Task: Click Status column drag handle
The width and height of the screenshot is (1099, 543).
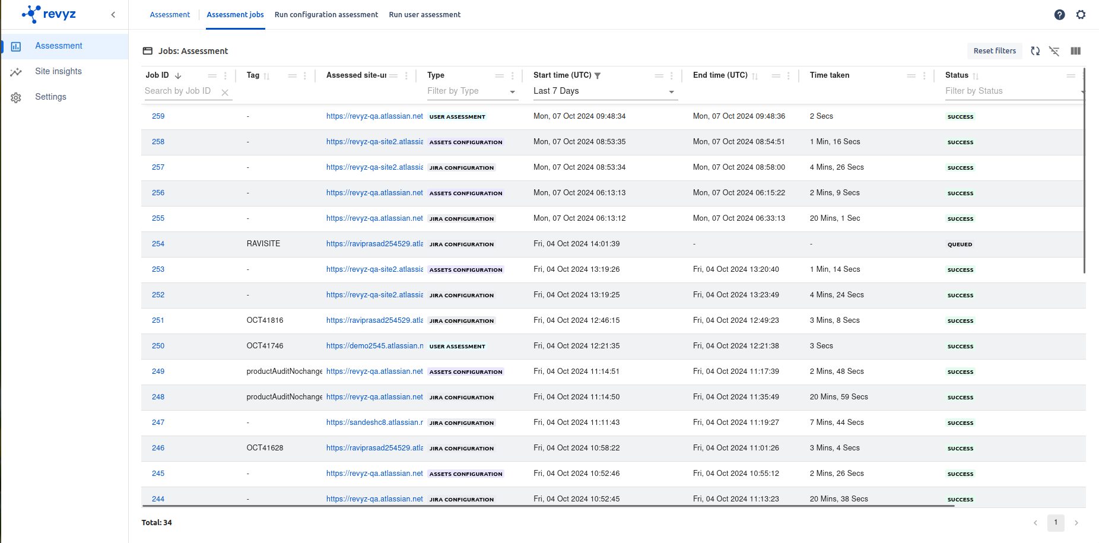Action: pos(1071,76)
